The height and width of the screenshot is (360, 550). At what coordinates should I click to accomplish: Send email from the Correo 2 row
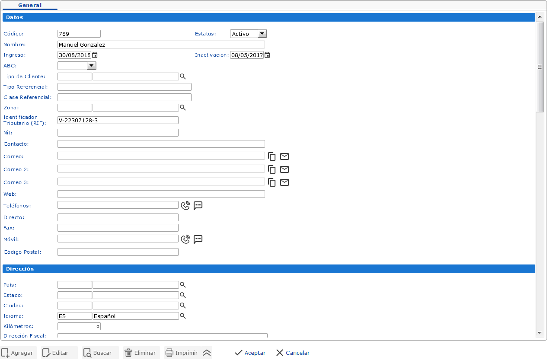coord(285,169)
